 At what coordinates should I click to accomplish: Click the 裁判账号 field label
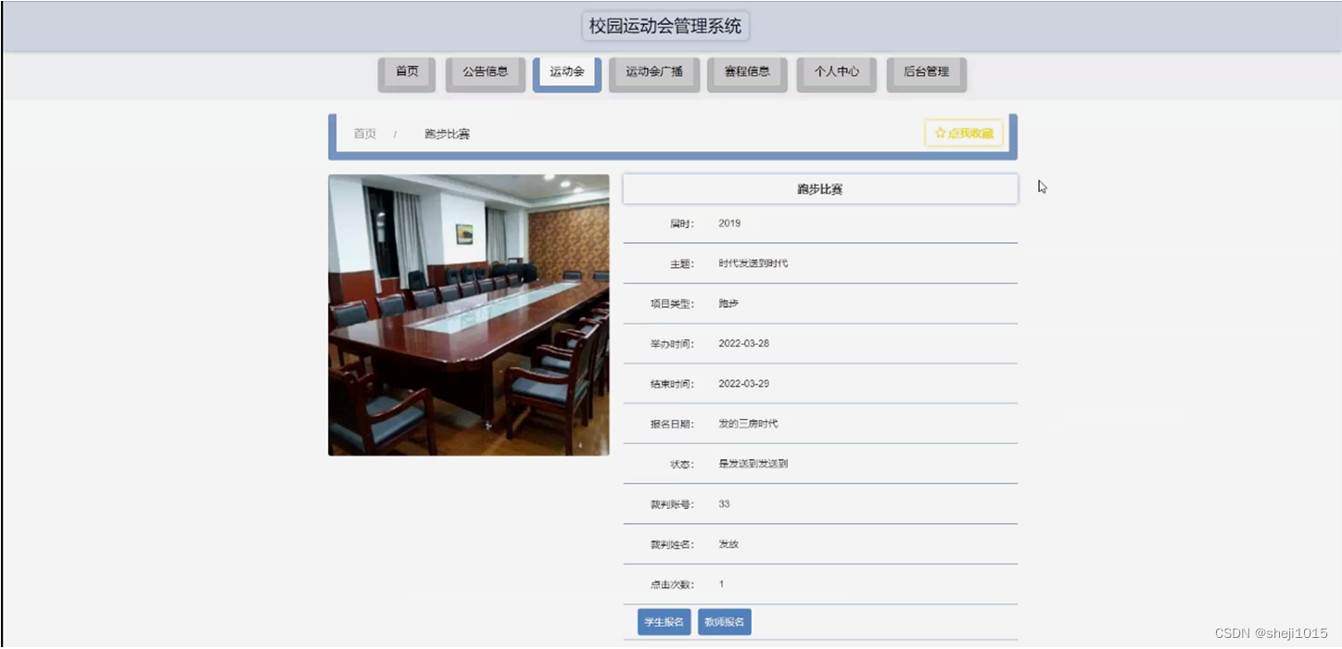click(x=672, y=504)
